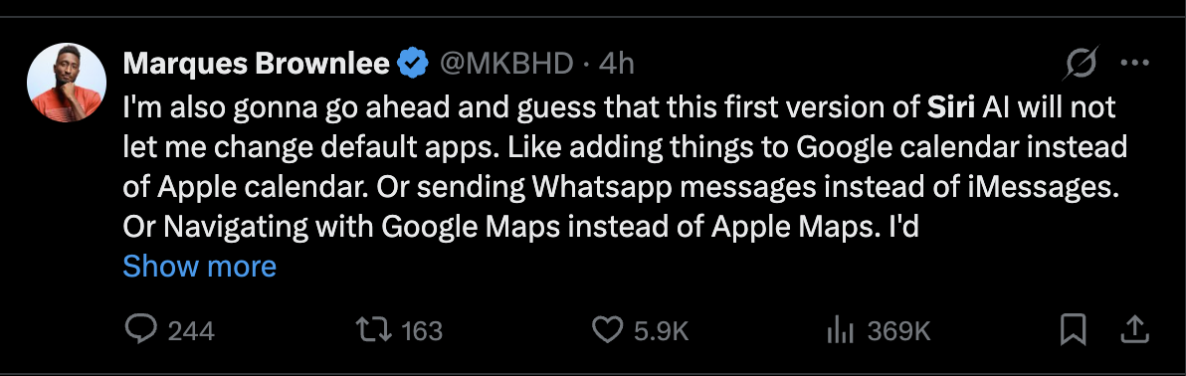Image resolution: width=1186 pixels, height=376 pixels.
Task: Toggle the heart like icon
Action: pos(607,330)
